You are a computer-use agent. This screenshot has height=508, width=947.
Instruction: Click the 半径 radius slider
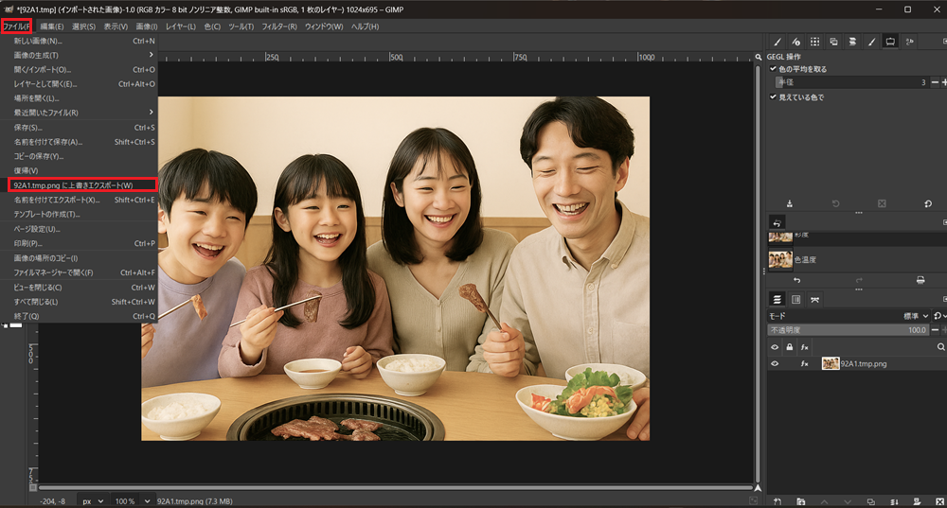point(852,82)
